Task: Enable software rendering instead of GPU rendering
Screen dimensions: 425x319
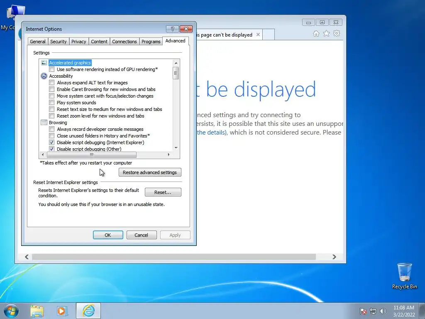Action: point(52,69)
